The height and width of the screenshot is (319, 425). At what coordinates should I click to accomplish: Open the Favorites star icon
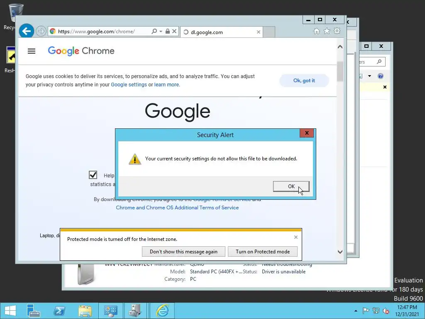(327, 31)
